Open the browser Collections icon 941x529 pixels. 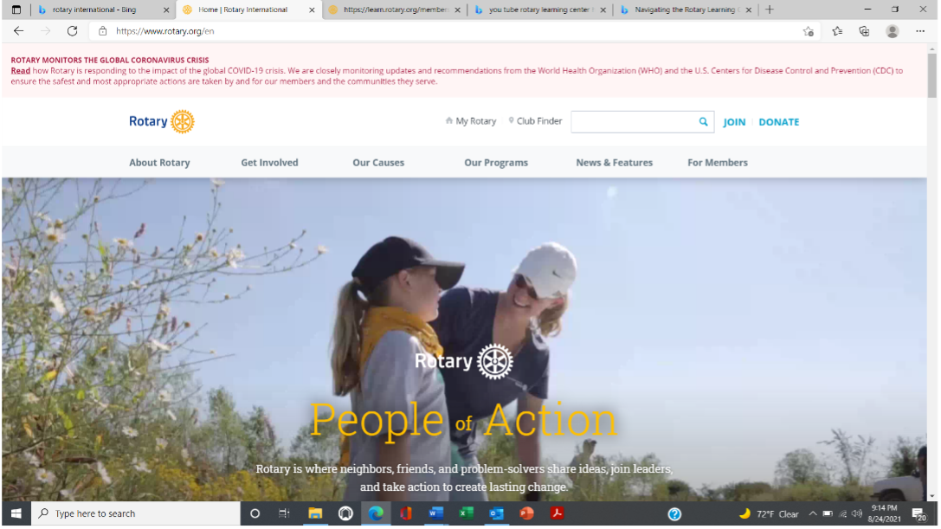pyautogui.click(x=864, y=31)
